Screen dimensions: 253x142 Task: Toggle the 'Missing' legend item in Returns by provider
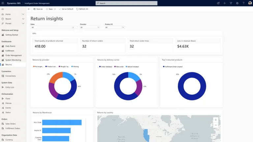pos(75,66)
